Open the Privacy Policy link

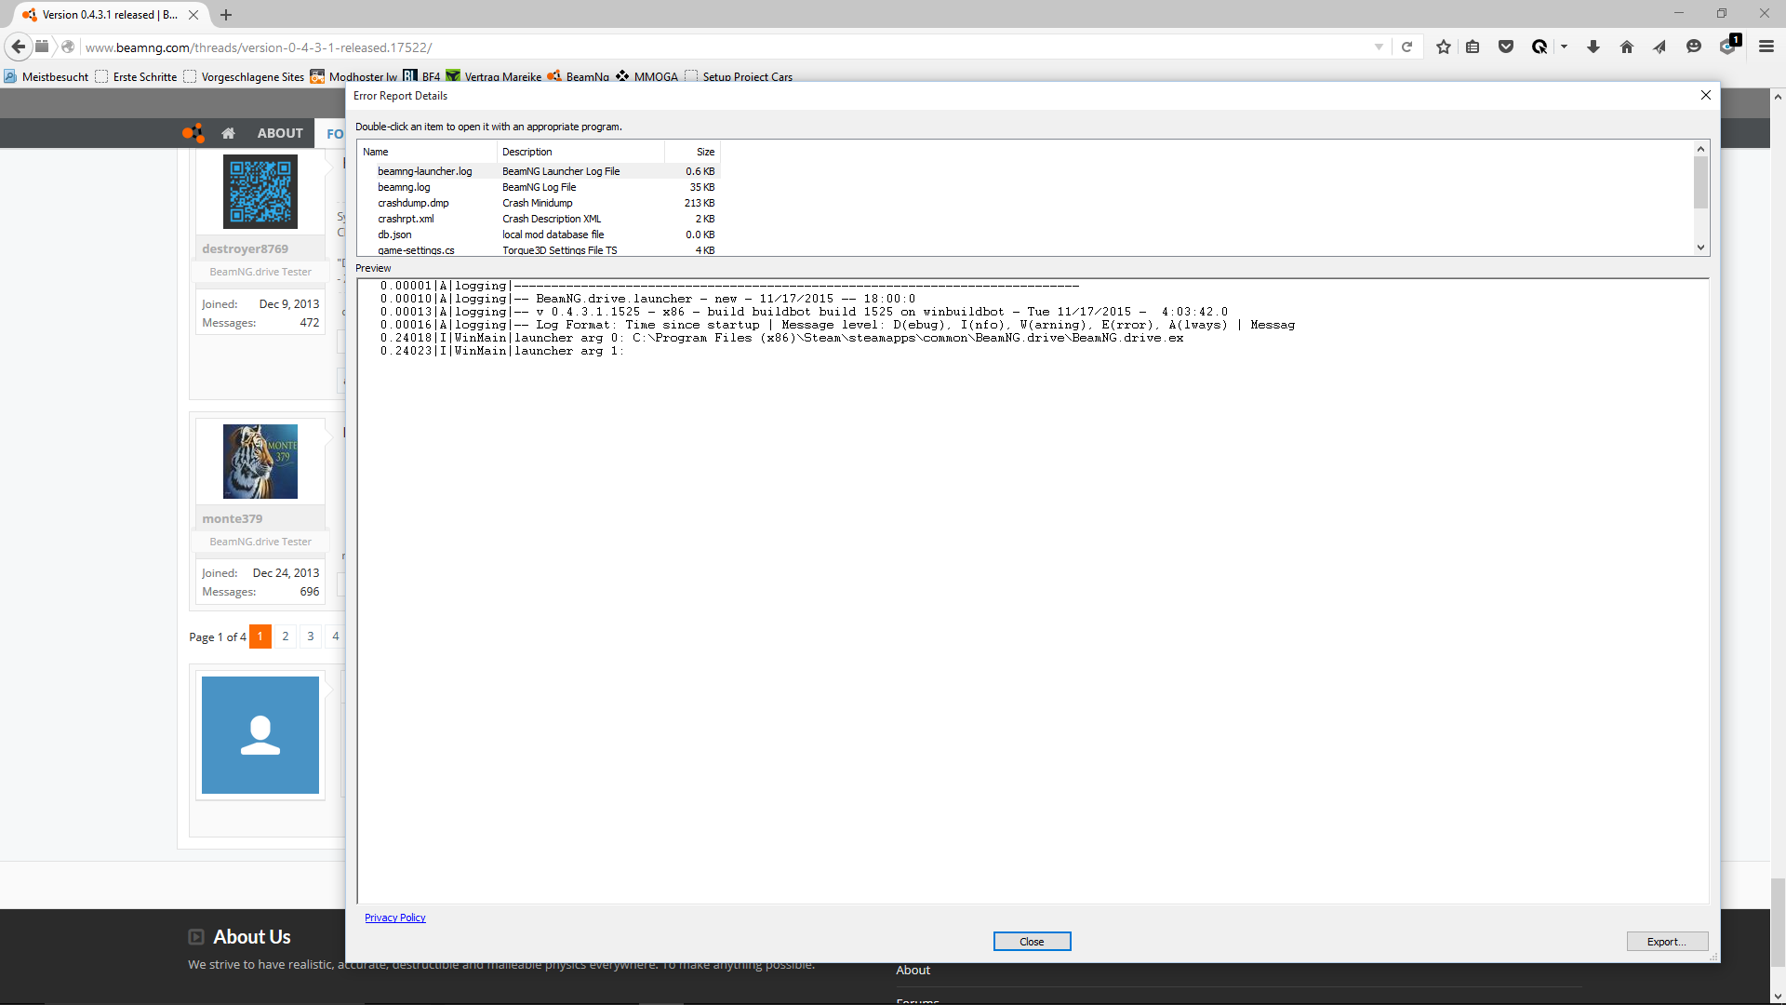tap(394, 918)
